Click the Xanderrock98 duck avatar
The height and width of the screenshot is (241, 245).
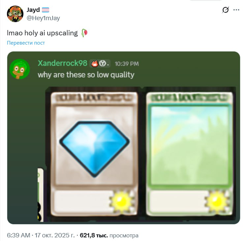[x=20, y=69]
